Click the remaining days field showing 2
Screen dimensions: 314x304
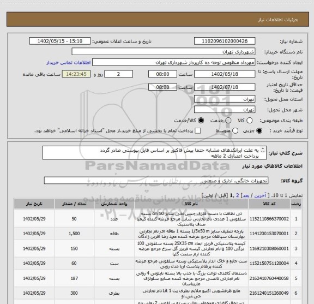[x=118, y=74]
